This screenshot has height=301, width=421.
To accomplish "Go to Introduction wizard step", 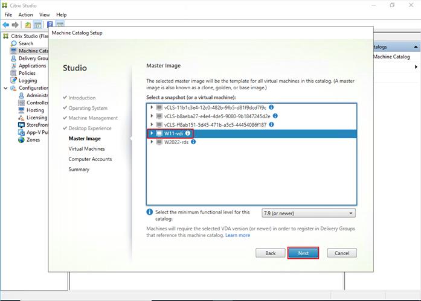I will 82,98.
